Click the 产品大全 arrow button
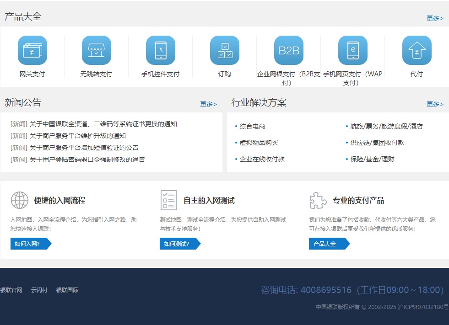449x325 pixels. 329,244
